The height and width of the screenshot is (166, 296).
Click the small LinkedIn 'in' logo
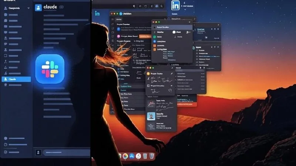coord(97,13)
